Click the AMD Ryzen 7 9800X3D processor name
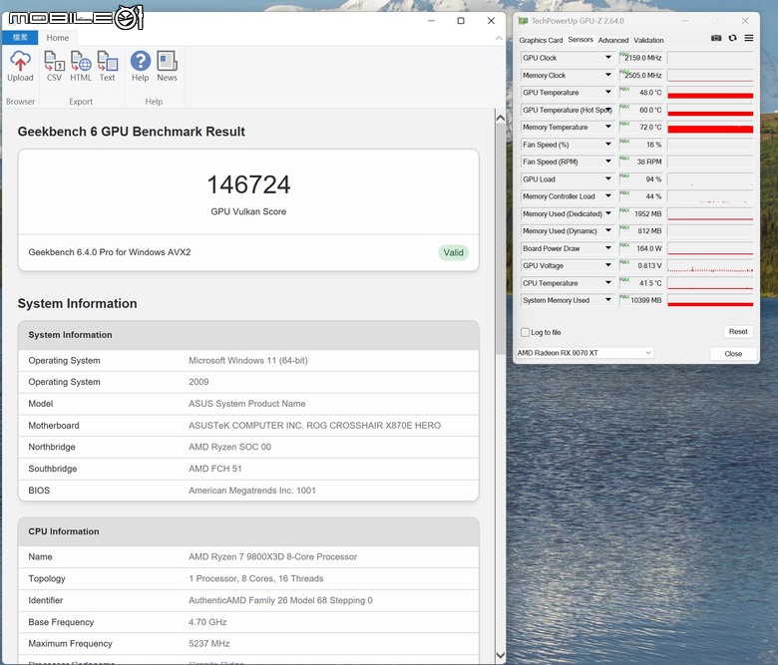The image size is (778, 665). [x=273, y=557]
